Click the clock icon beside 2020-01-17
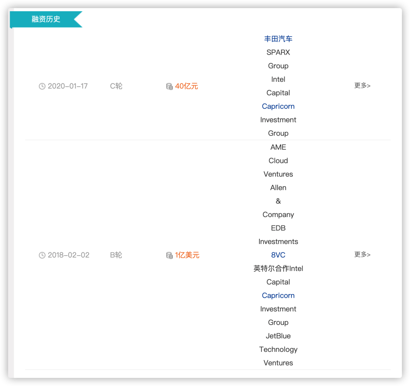The image size is (410, 386). coord(42,86)
